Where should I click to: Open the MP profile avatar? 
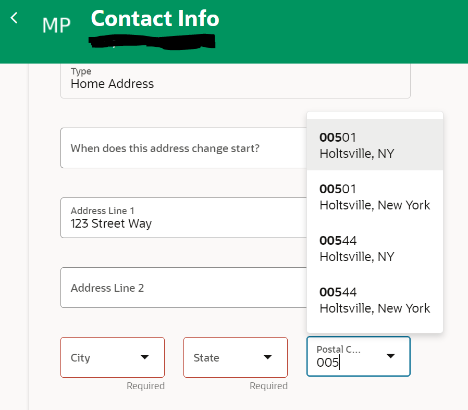pos(56,26)
